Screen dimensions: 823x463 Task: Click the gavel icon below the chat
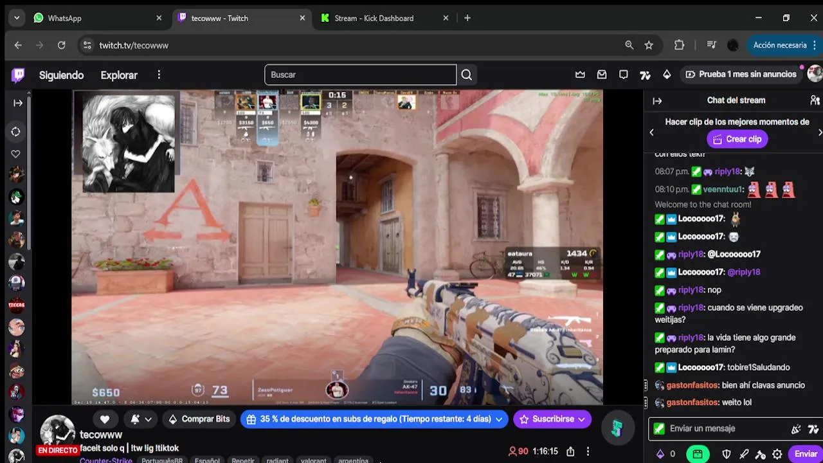[x=761, y=454]
